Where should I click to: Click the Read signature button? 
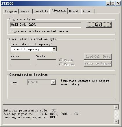click(99, 24)
